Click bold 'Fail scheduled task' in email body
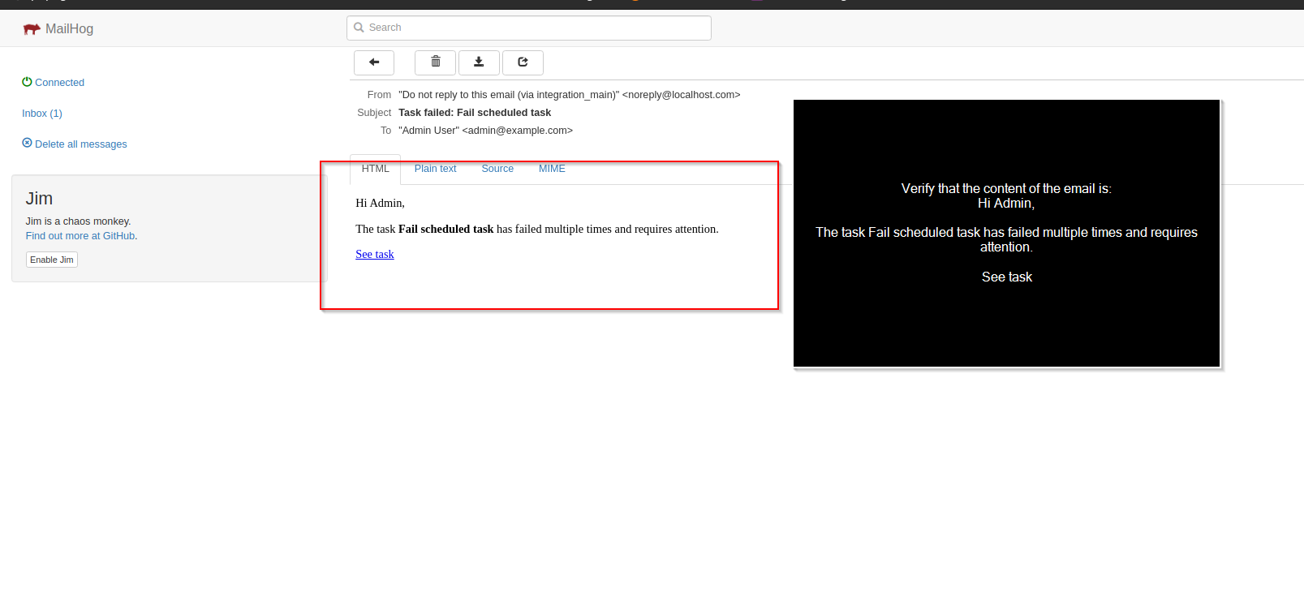This screenshot has height=610, width=1304. coord(446,229)
